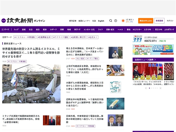
Task: Click the YOL purple circle logo
Action: (4, 21)
